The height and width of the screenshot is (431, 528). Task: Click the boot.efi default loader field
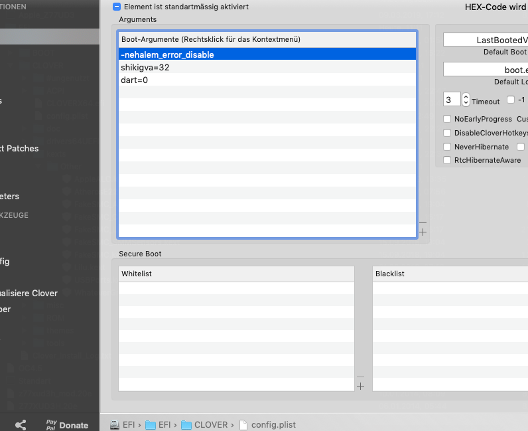pyautogui.click(x=486, y=70)
